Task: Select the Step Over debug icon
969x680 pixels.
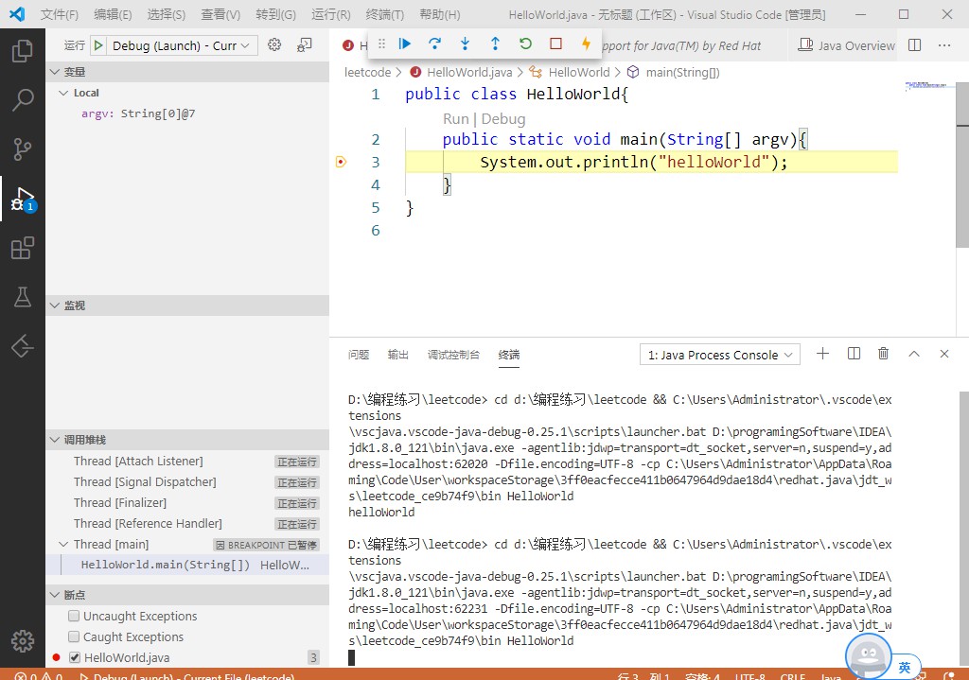Action: tap(434, 44)
